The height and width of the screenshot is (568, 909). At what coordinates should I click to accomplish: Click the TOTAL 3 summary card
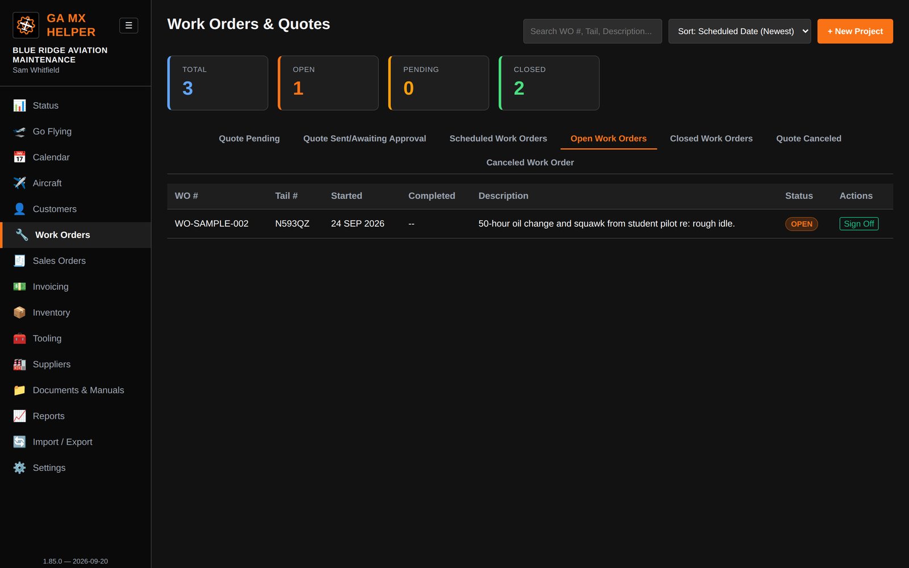(218, 83)
